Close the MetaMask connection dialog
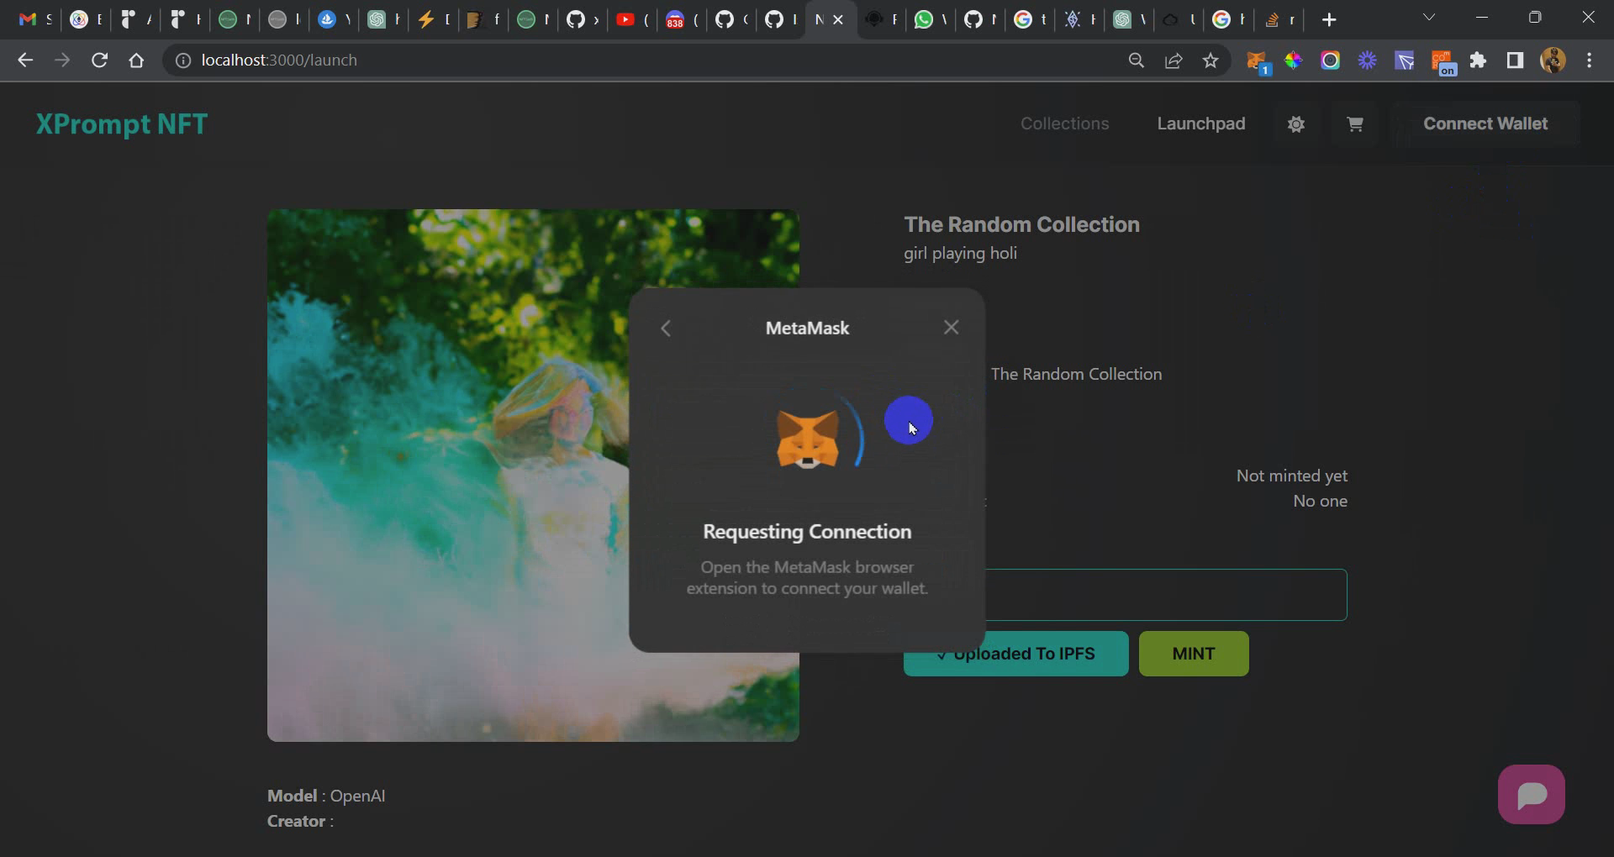 point(951,328)
